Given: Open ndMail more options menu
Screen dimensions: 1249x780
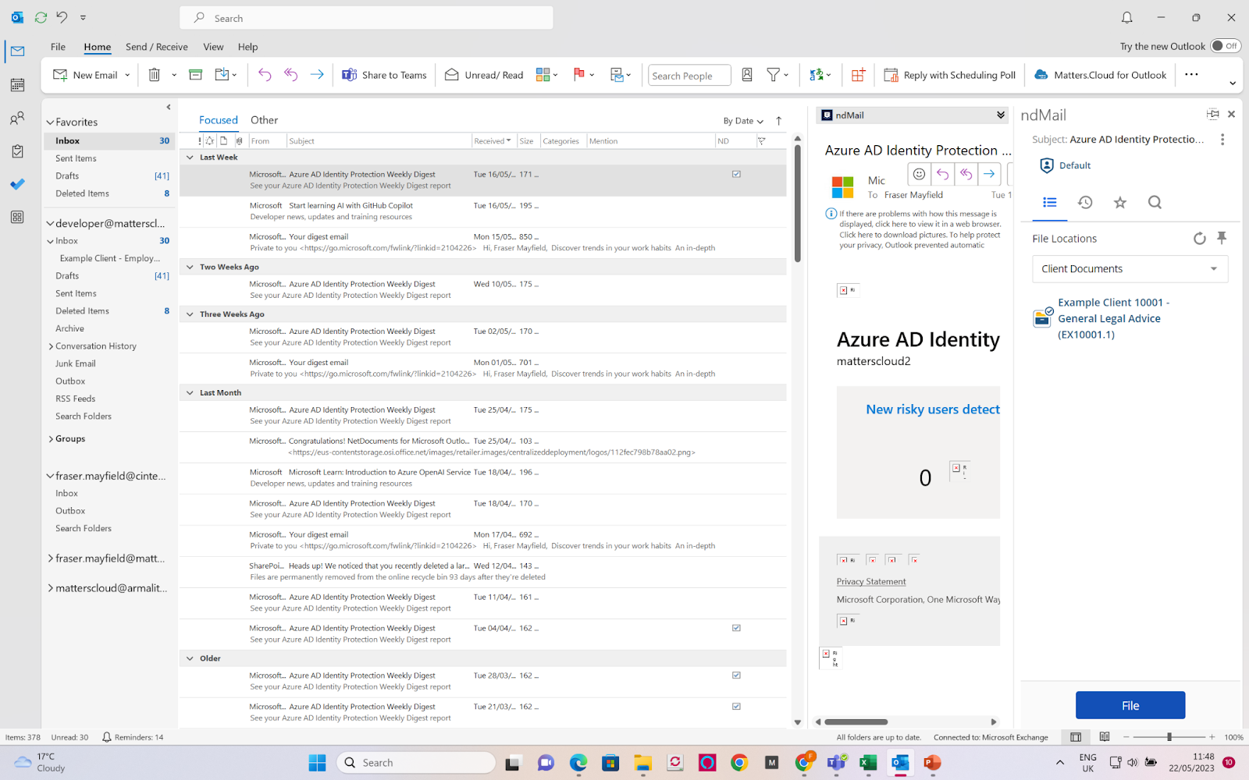Looking at the screenshot, I should click(1222, 140).
